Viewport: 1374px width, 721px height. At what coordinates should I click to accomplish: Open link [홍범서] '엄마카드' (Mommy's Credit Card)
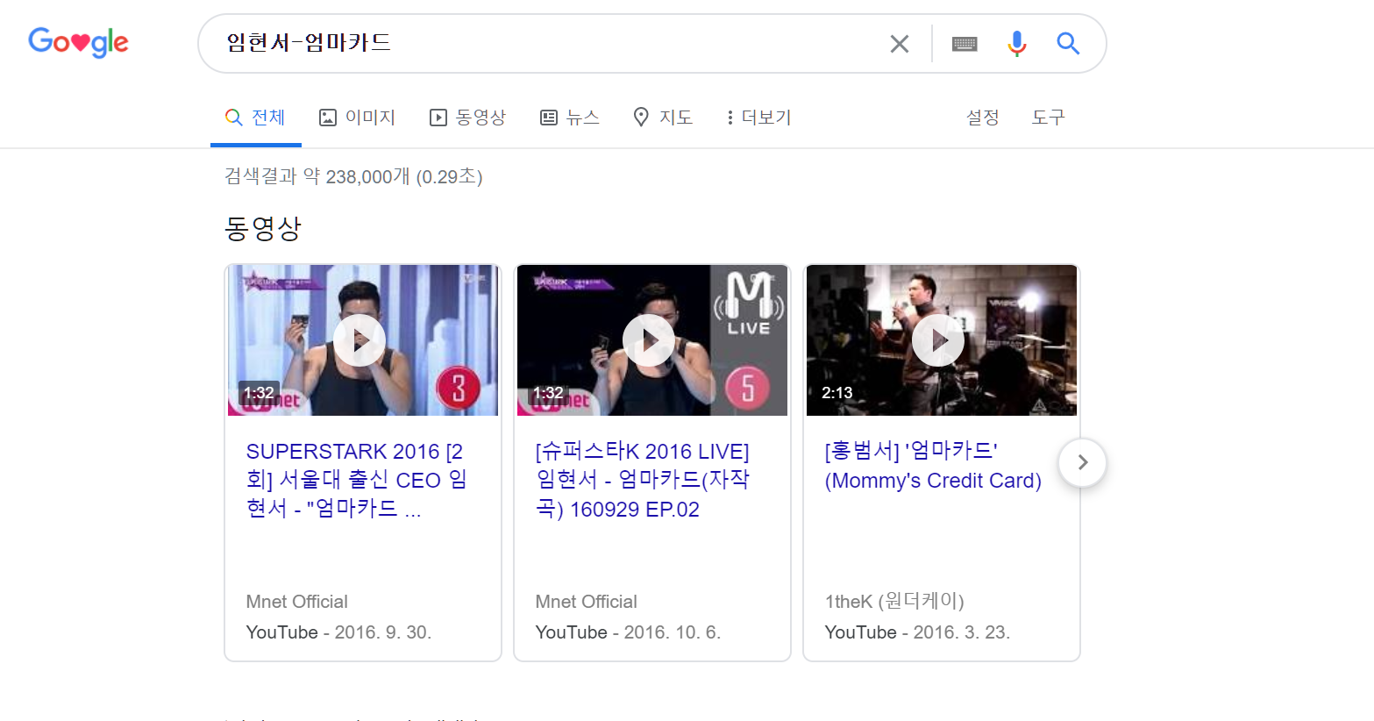(x=933, y=466)
